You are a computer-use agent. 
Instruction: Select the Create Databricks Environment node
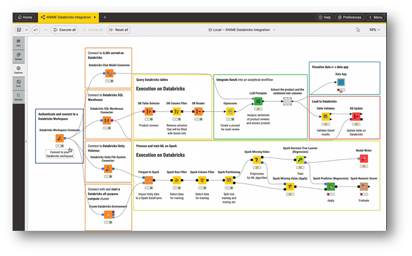point(108,215)
